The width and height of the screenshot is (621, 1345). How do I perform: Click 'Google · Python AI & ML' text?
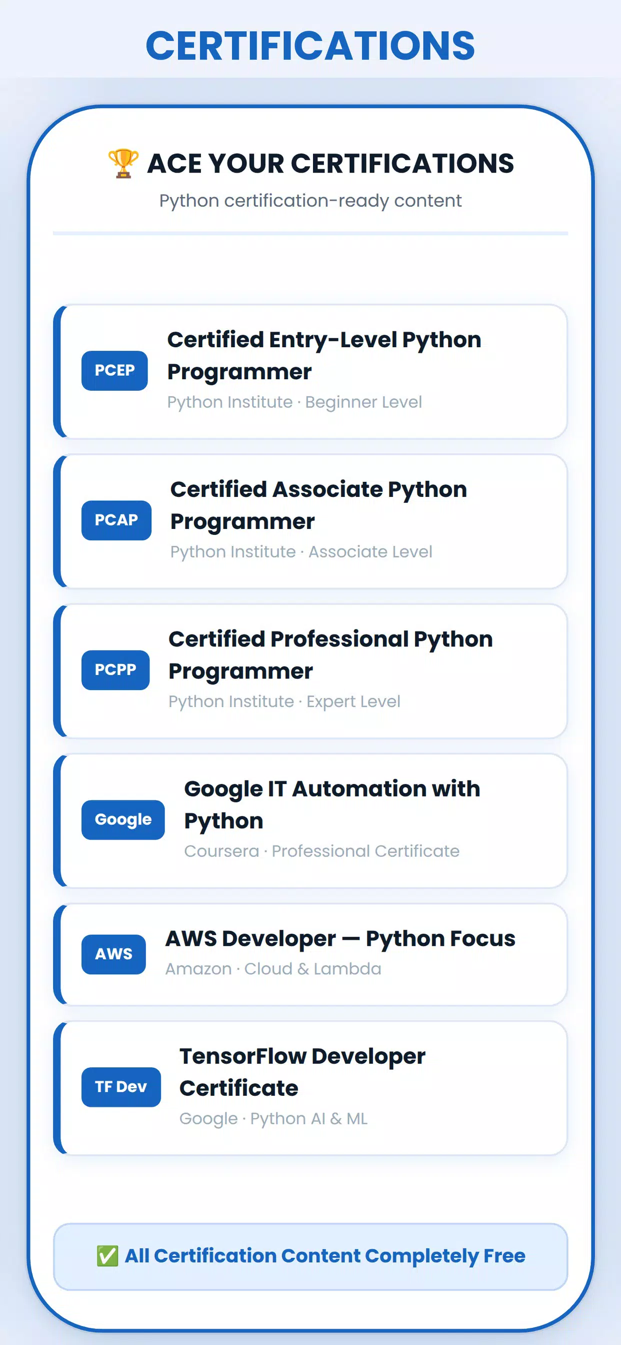(273, 1119)
